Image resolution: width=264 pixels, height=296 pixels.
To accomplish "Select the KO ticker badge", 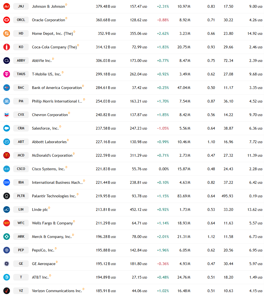I will coord(21,47).
